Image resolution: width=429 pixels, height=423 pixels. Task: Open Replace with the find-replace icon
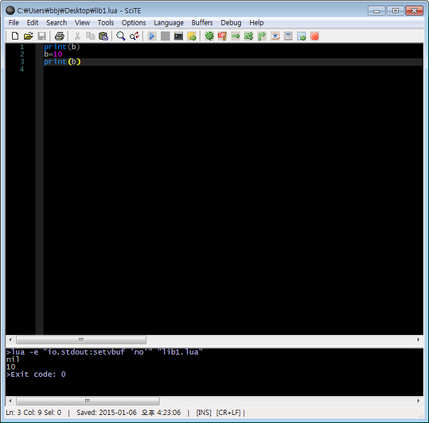(134, 36)
